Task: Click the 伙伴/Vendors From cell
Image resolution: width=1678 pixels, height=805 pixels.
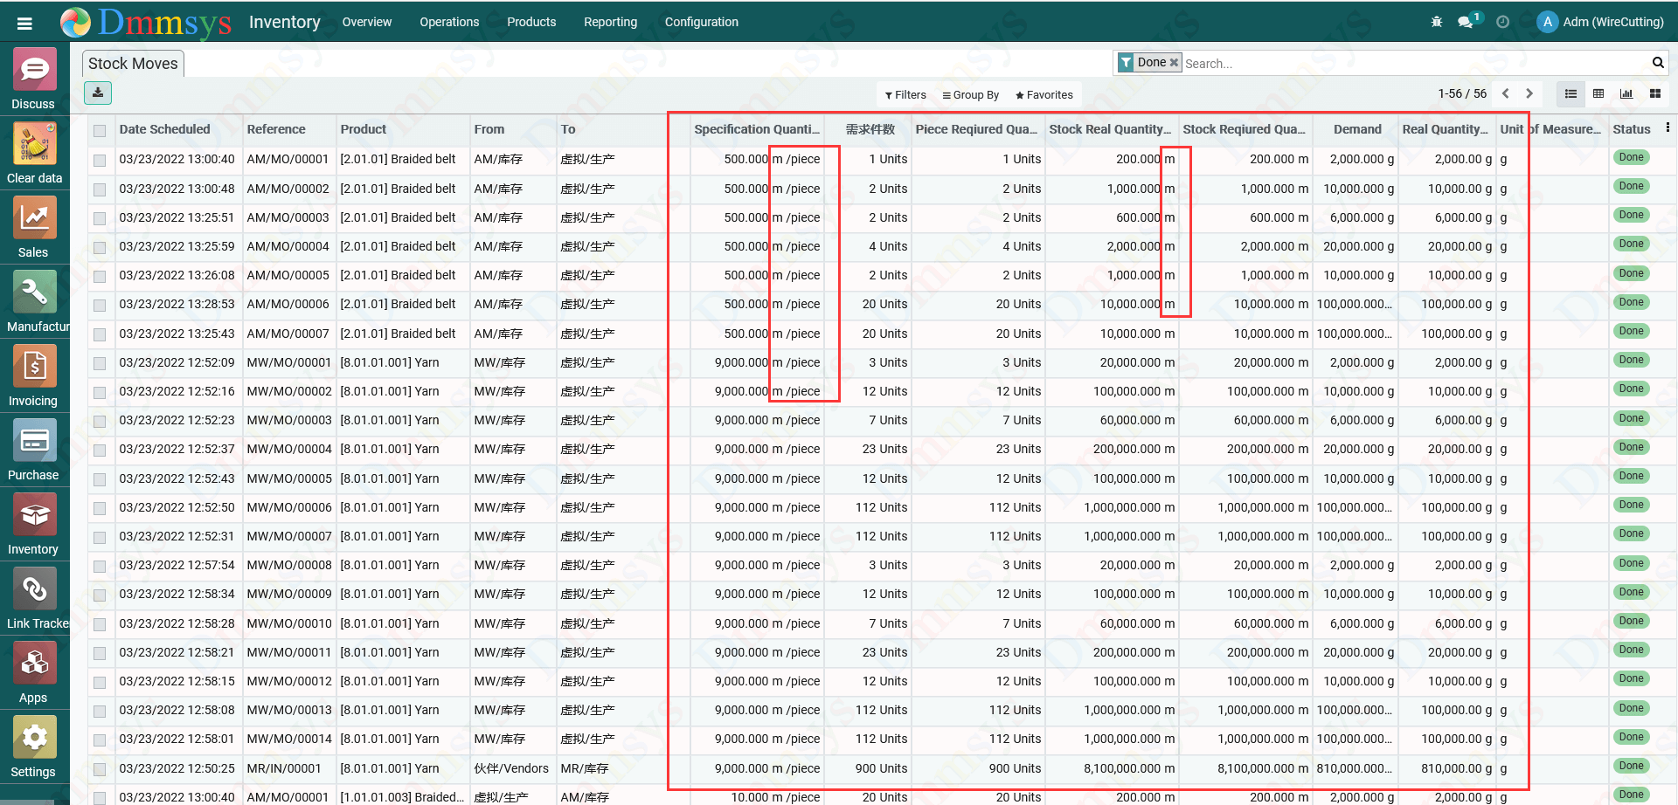Action: [511, 768]
